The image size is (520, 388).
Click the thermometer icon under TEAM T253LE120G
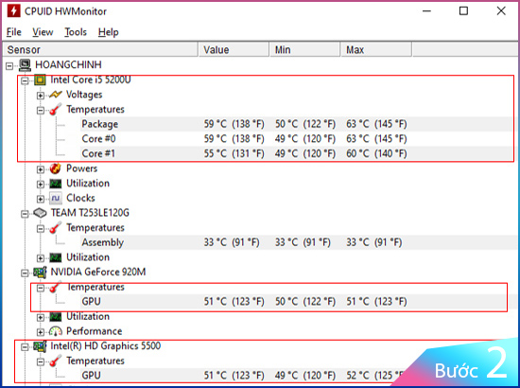click(x=56, y=228)
